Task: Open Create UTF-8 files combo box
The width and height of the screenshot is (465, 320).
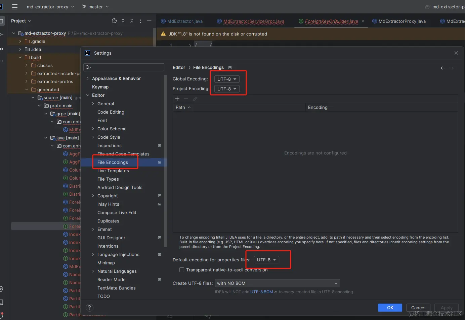Action: tap(278, 283)
